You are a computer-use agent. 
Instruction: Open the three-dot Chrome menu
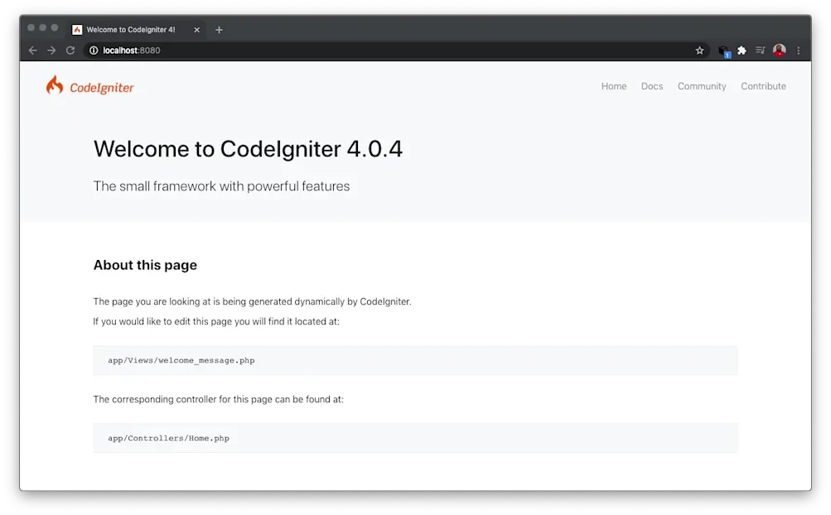coord(798,50)
